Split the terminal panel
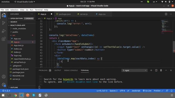Viewport: 175px width, 98px height. pos(156,70)
